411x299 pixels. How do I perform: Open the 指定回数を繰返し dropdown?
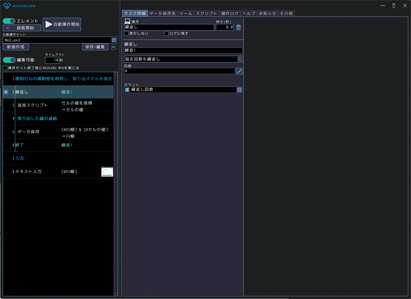click(240, 59)
